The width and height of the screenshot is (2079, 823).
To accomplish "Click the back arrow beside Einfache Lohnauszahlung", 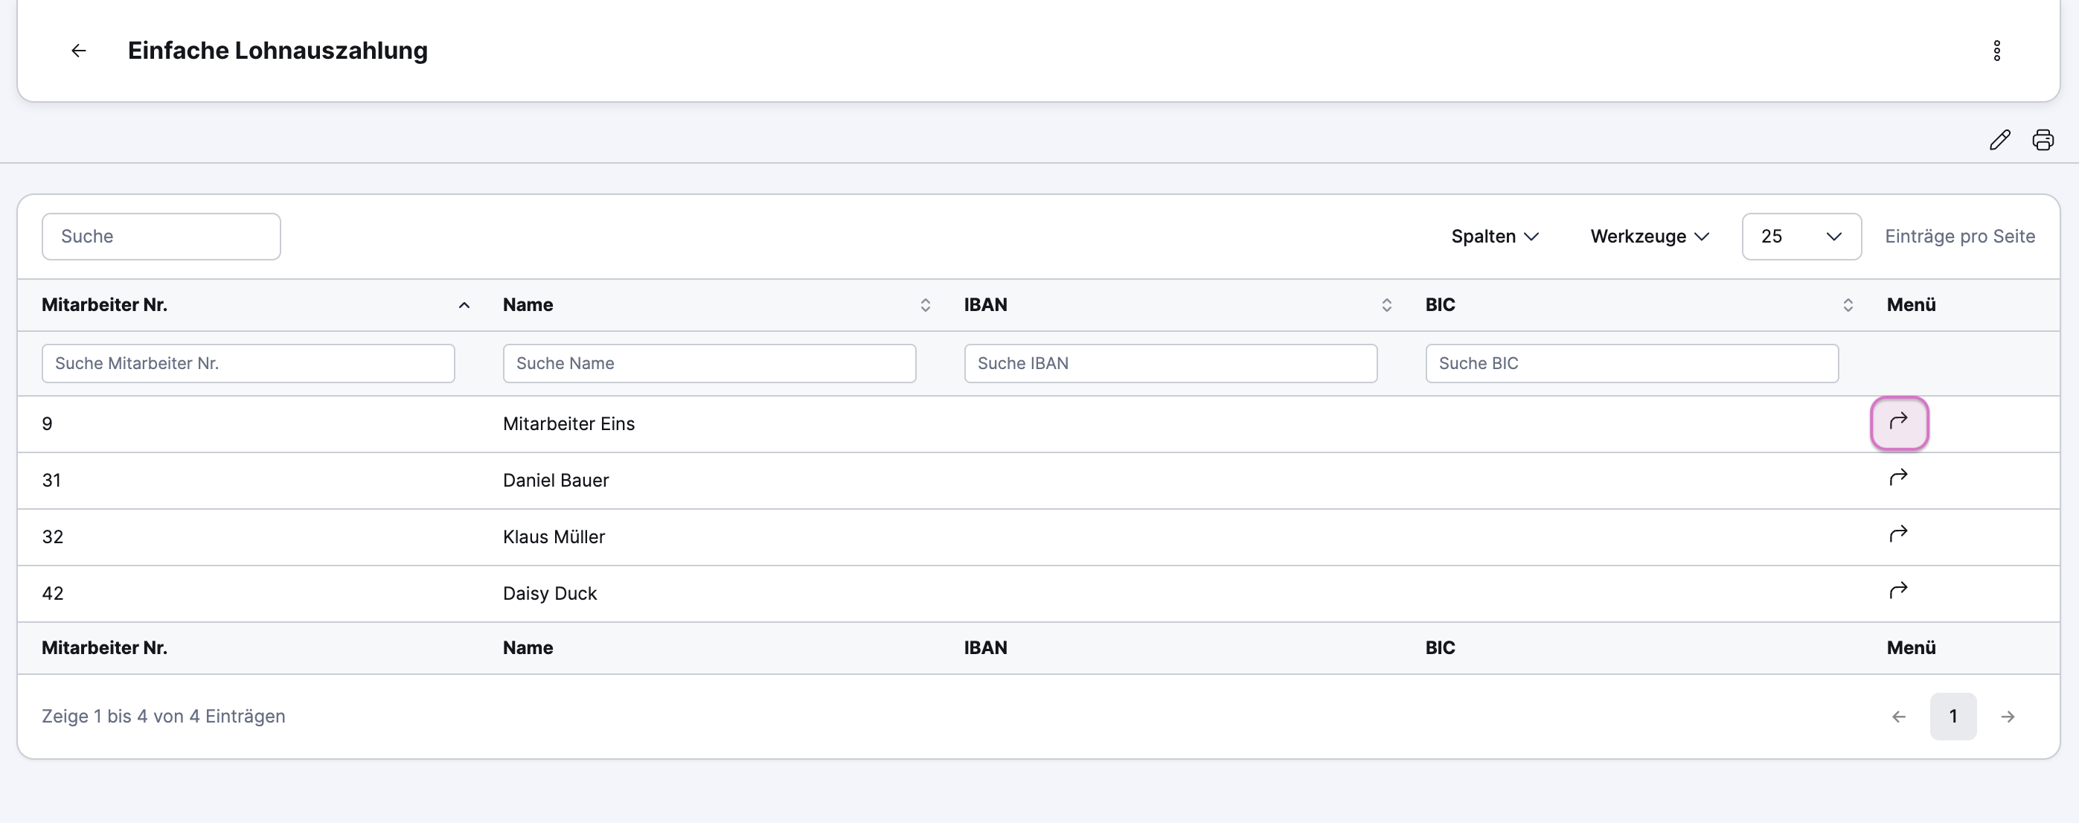I will [x=78, y=51].
